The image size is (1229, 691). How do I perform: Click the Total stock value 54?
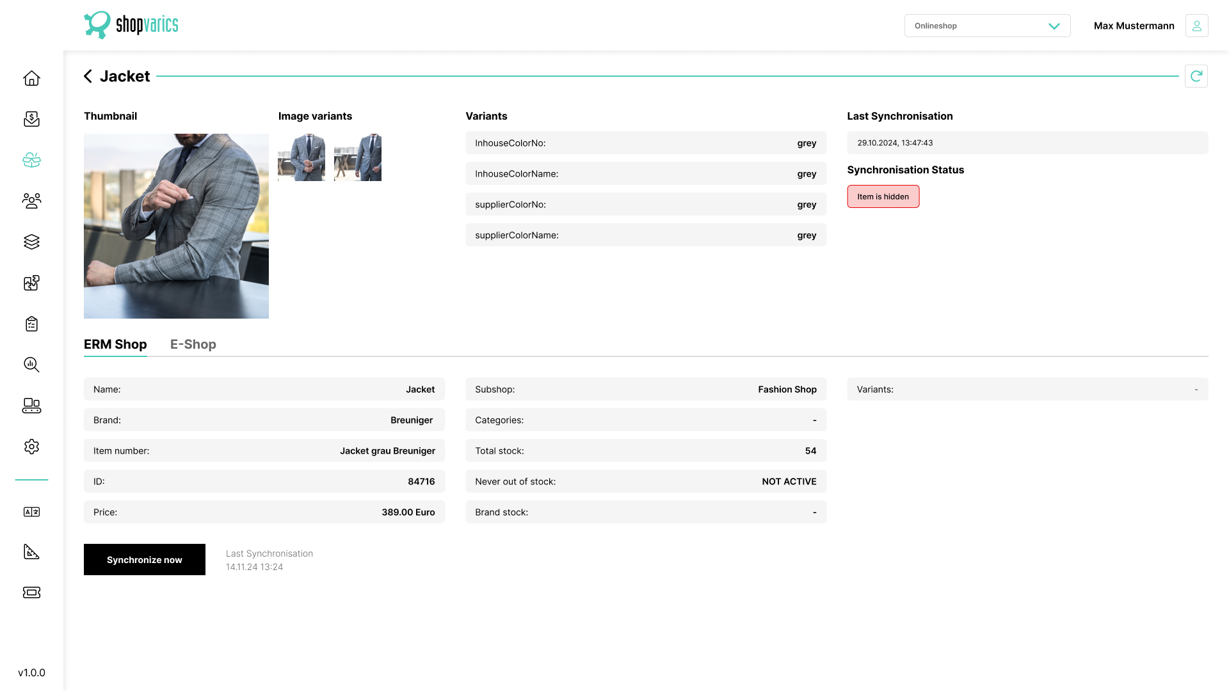(810, 450)
